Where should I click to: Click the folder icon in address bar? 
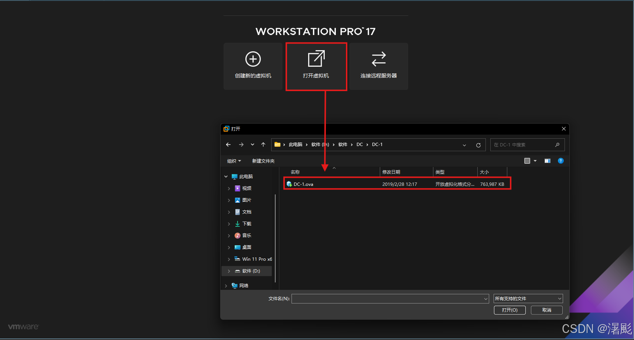(x=277, y=145)
